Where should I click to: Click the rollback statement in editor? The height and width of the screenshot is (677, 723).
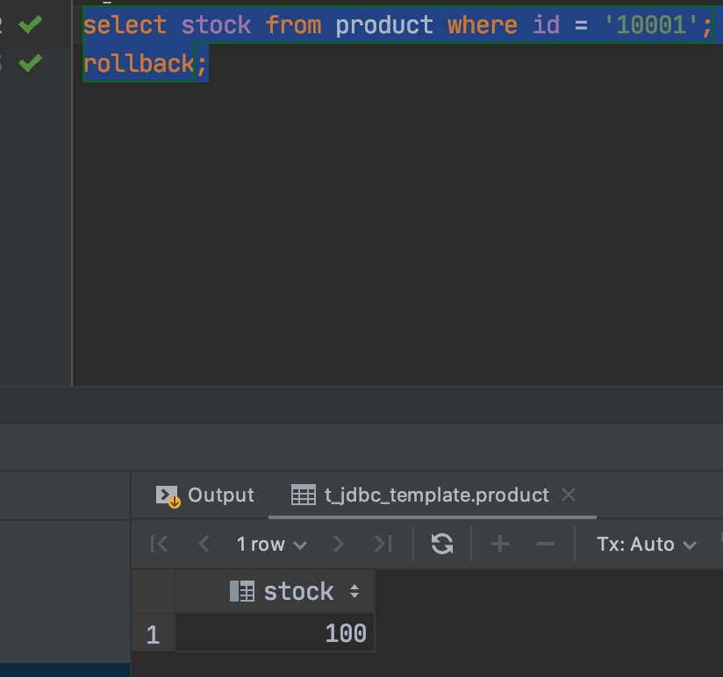139,63
